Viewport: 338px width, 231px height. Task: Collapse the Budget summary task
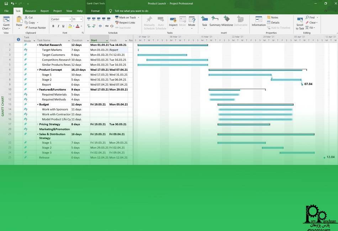coord(38,104)
